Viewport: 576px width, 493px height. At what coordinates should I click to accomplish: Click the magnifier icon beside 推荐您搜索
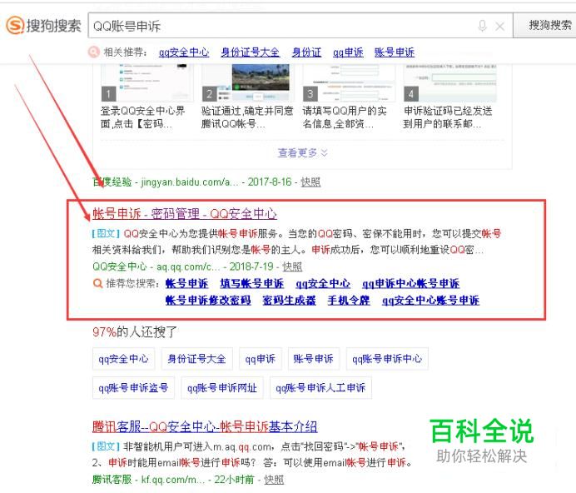pyautogui.click(x=97, y=283)
